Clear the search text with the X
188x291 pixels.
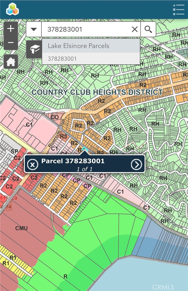tap(135, 29)
